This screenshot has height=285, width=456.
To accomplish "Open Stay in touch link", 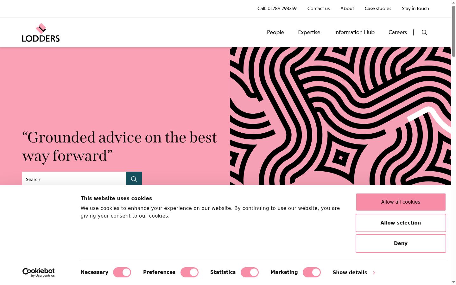I will coord(415,9).
